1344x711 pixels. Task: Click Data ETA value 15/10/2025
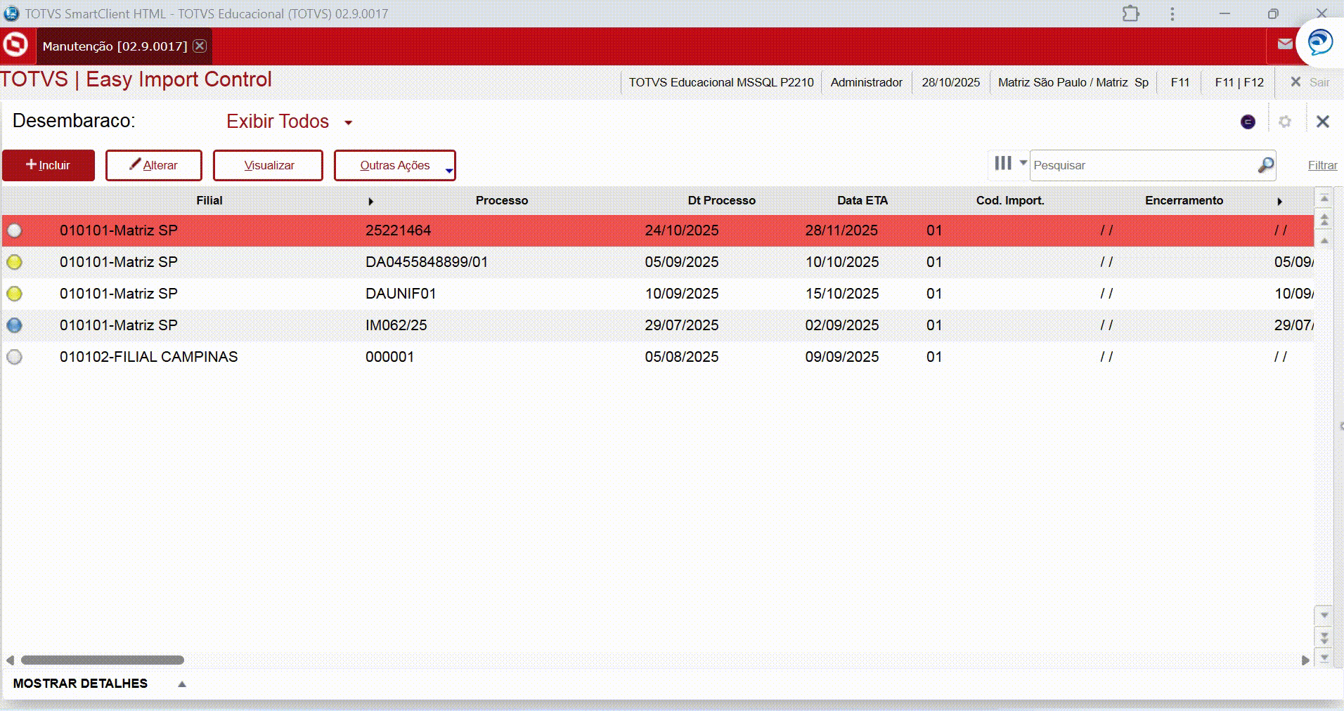click(x=841, y=294)
